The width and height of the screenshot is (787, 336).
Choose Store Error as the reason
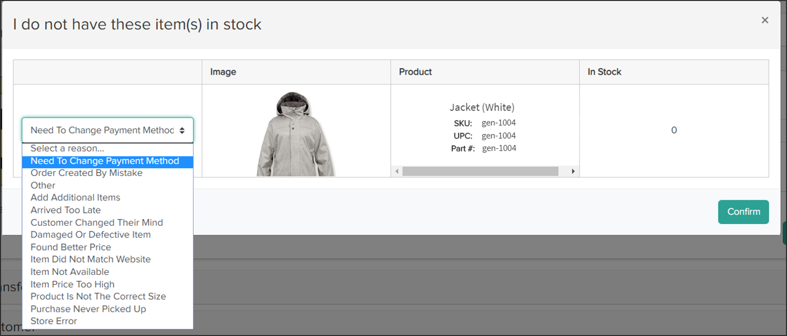click(53, 321)
